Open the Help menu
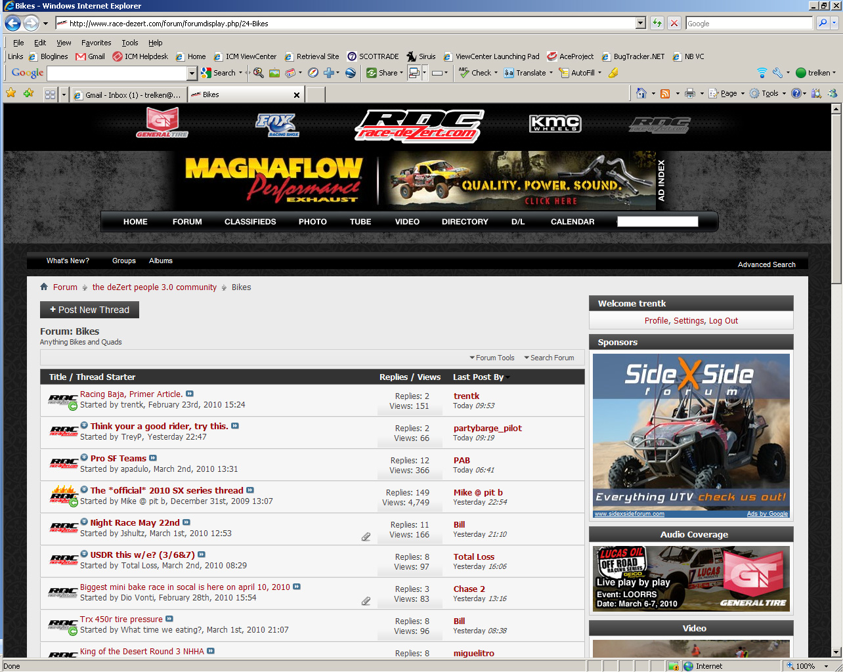Image resolution: width=843 pixels, height=672 pixels. 155,43
